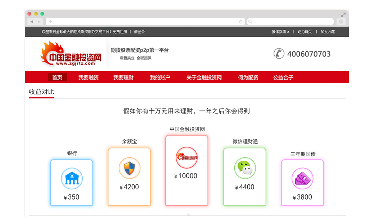Click the plus icon in address bar
Image resolution: width=374 pixels, height=221 pixels.
point(50,22)
